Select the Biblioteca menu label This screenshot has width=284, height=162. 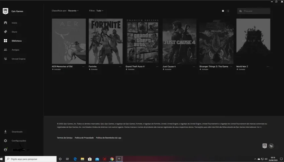point(16,41)
